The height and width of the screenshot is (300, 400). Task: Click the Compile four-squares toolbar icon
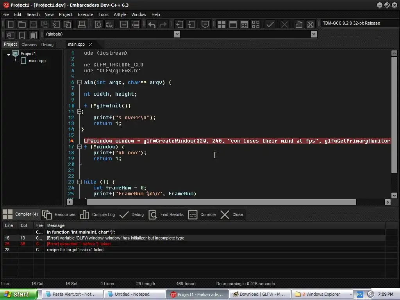[x=221, y=25]
